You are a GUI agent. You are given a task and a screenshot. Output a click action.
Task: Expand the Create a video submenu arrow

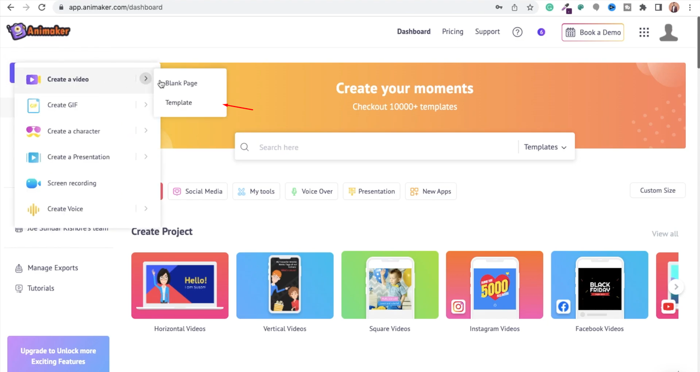click(x=145, y=79)
